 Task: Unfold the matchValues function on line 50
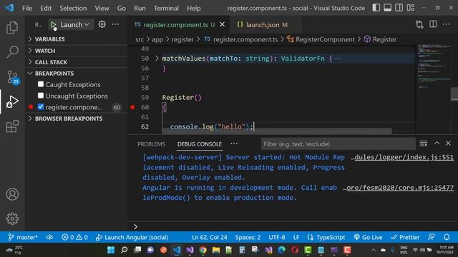pyautogui.click(x=157, y=59)
